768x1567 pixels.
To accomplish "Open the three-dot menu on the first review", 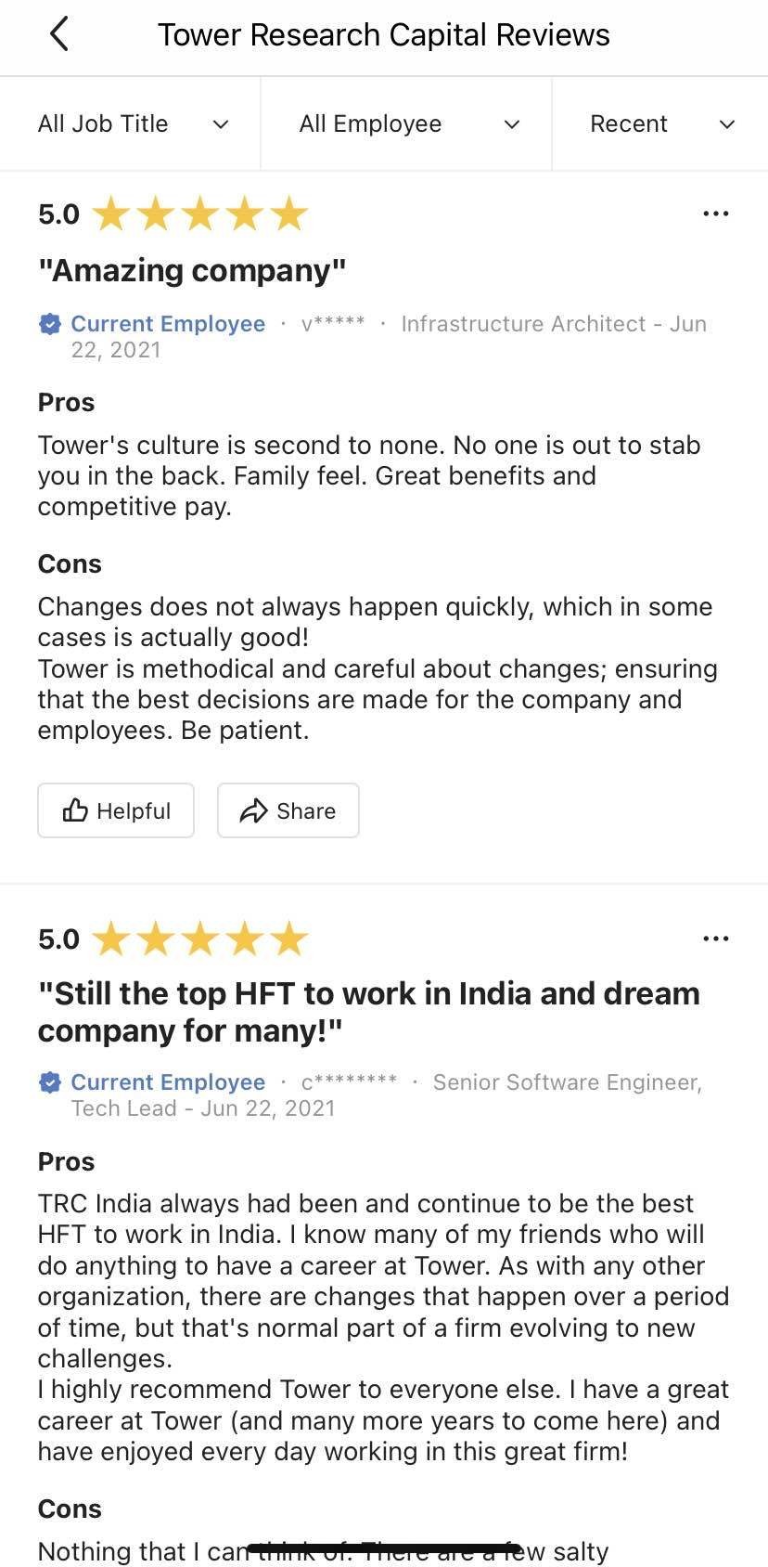I will point(716,214).
